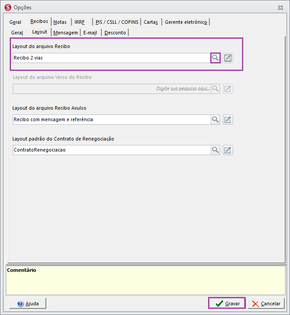Click the Layout do arquivo Recibo label
Image resolution: width=290 pixels, height=315 pixels.
coord(41,46)
